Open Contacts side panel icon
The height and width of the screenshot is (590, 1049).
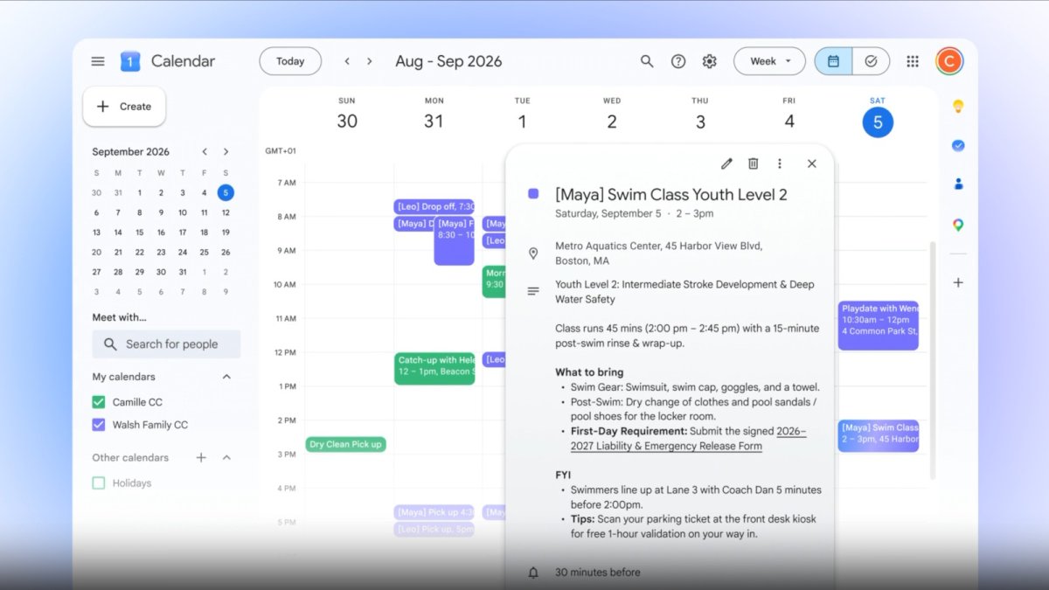[x=958, y=184]
